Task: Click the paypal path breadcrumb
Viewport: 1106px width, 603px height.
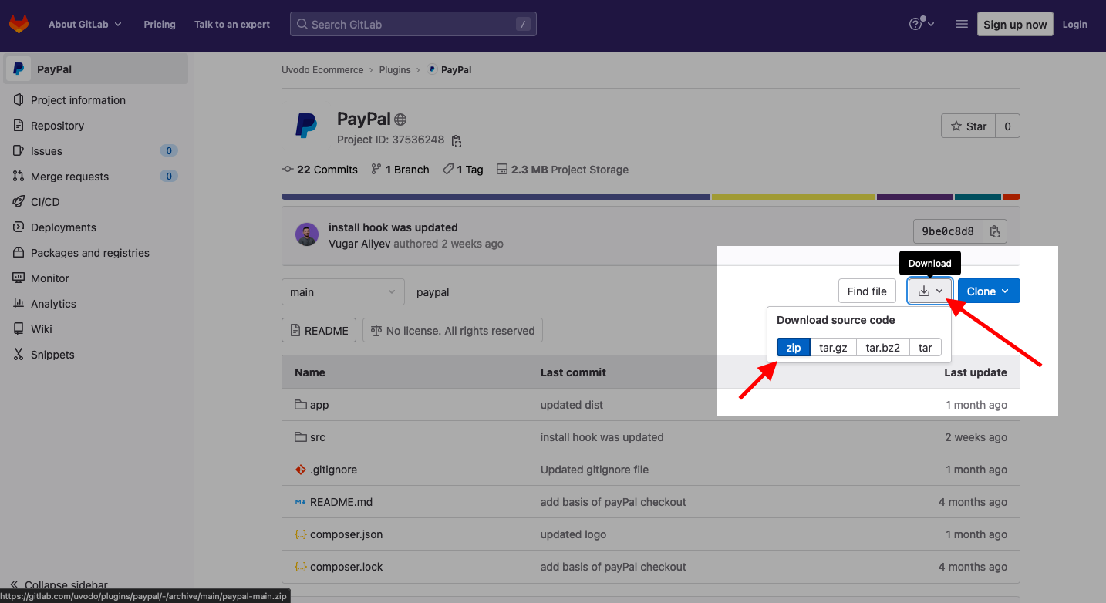Action: 433,292
